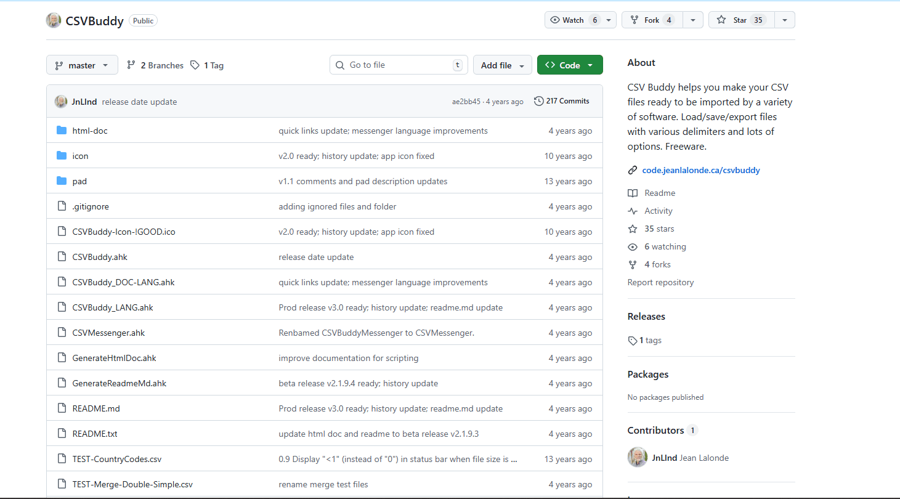Click the GenerateHtmlDoc.ahk file icon
Screen dimensions: 900x499
(62, 358)
